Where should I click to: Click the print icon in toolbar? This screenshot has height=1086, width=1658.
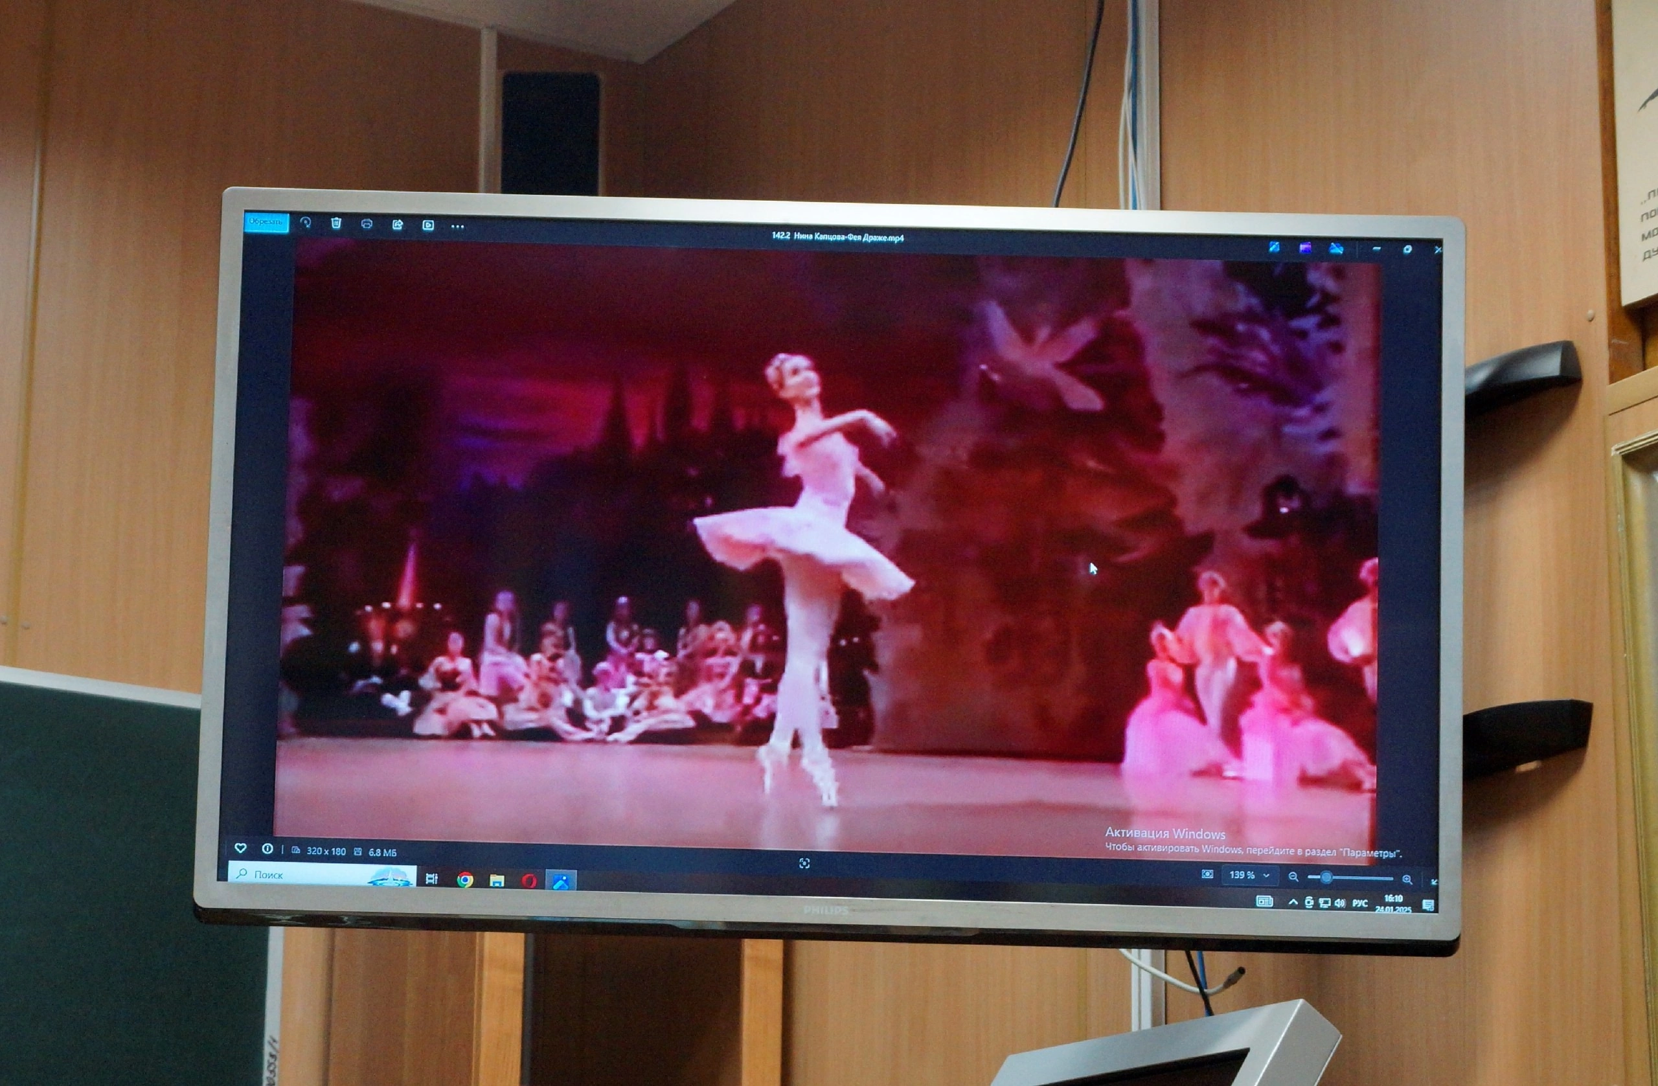(367, 223)
